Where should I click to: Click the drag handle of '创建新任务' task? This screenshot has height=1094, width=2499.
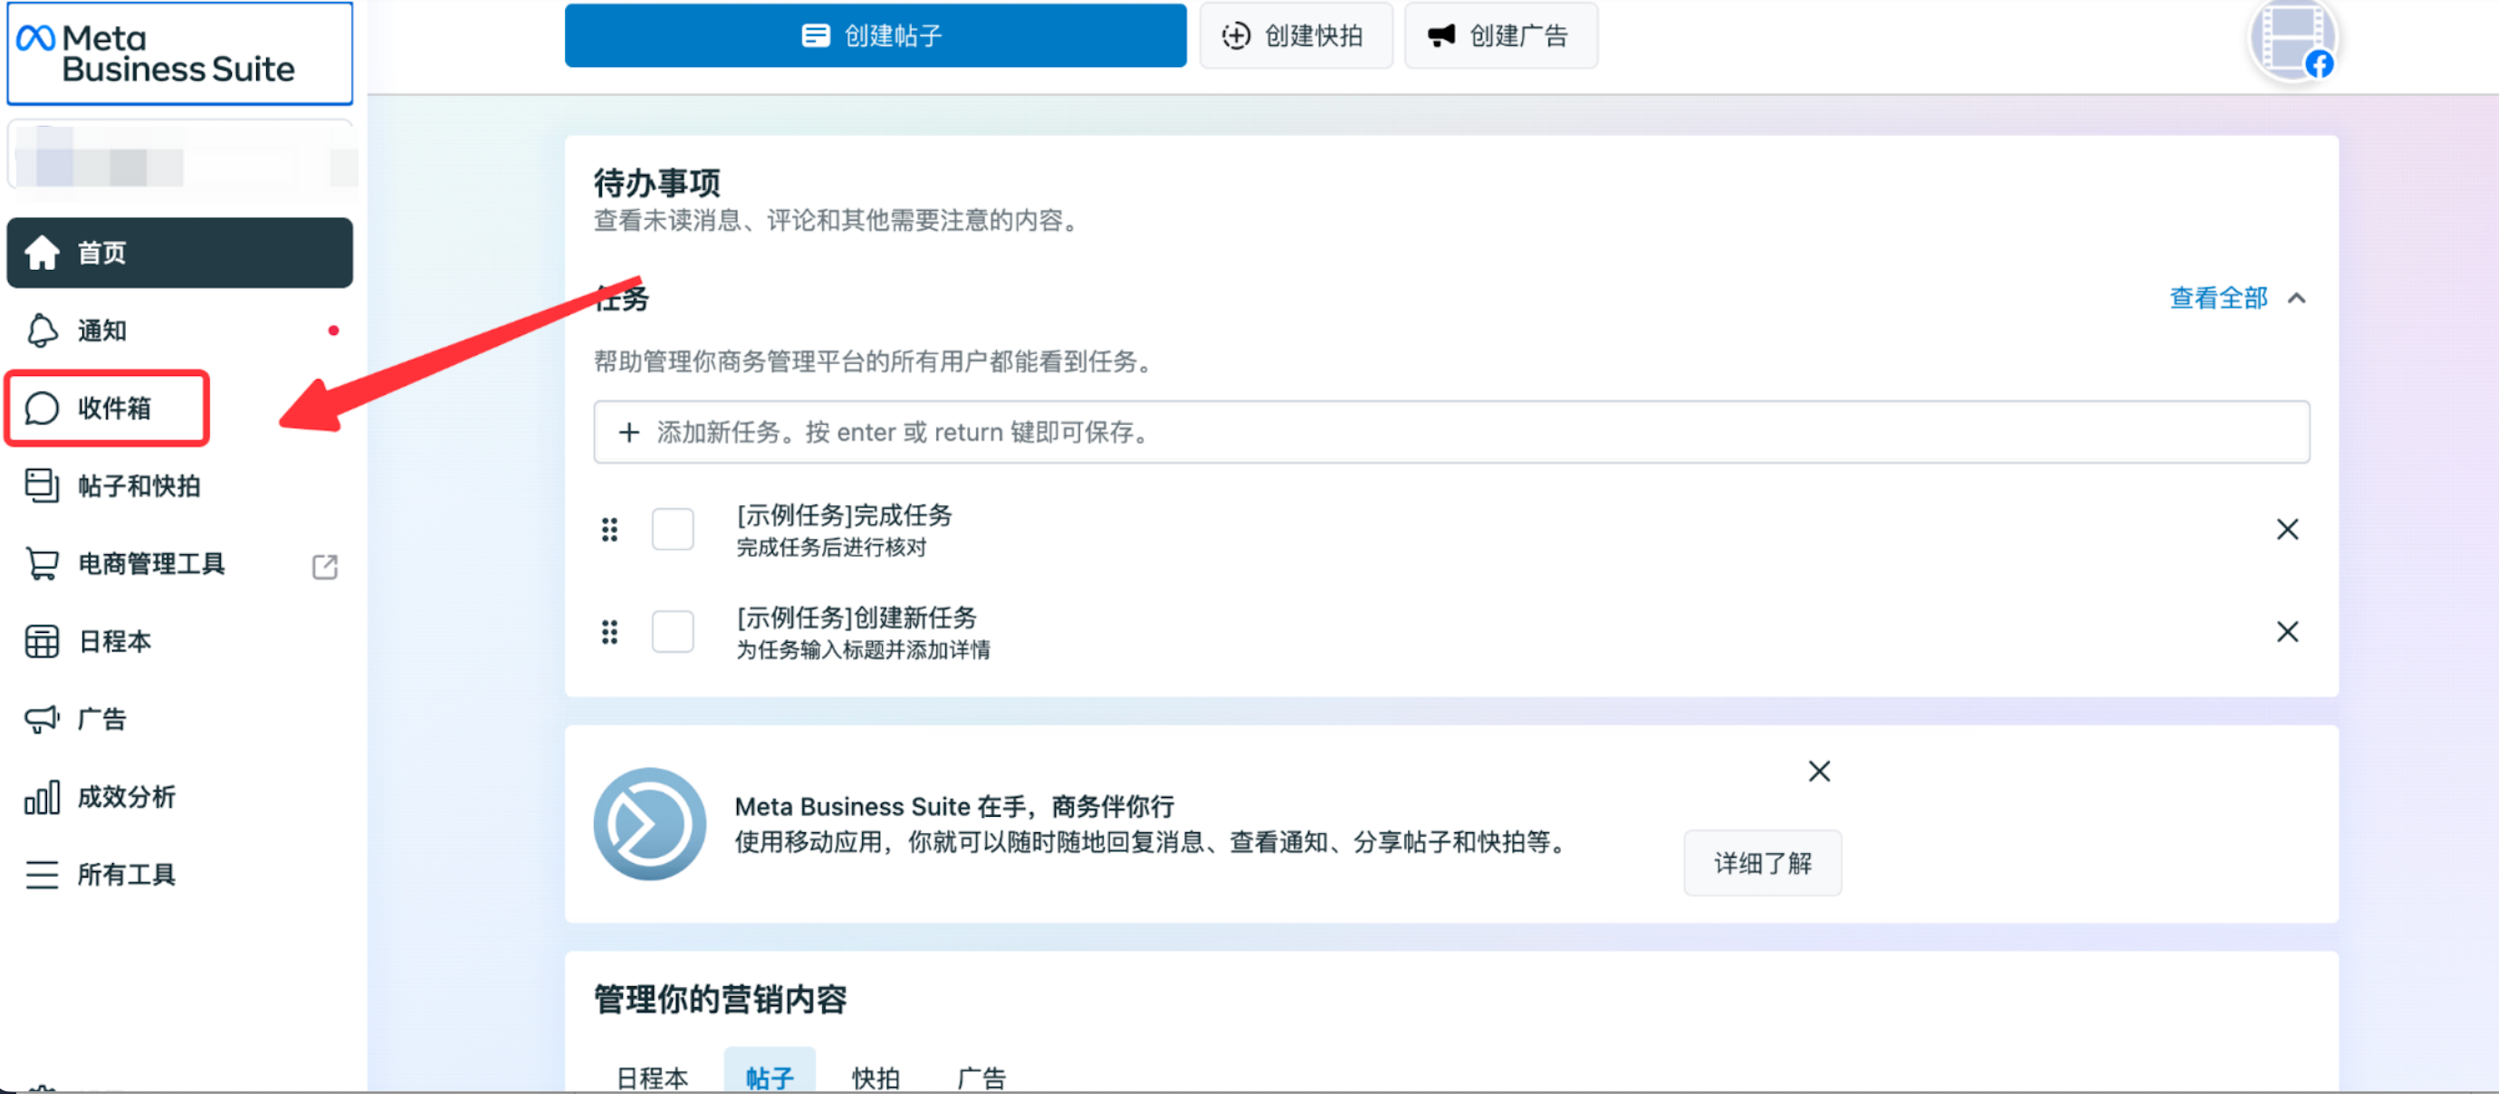coord(609,632)
